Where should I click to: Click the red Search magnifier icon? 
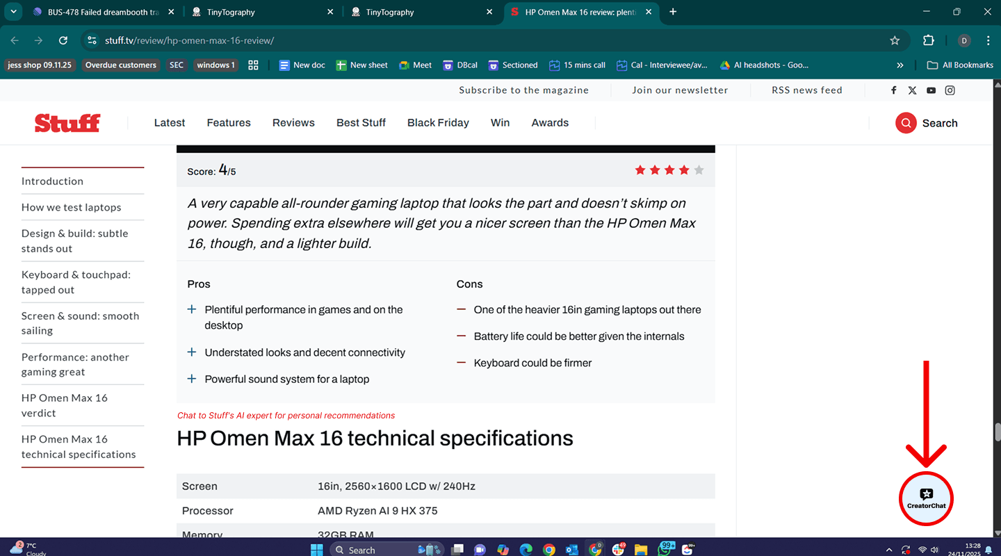tap(906, 123)
